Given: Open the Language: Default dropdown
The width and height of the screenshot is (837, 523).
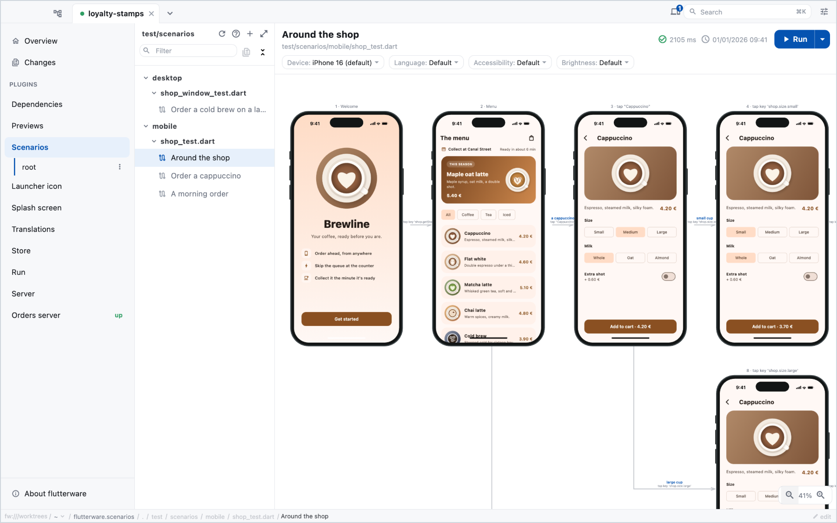Looking at the screenshot, I should (x=426, y=63).
